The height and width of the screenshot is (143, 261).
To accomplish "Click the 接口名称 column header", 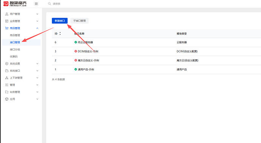I will click(x=79, y=34).
